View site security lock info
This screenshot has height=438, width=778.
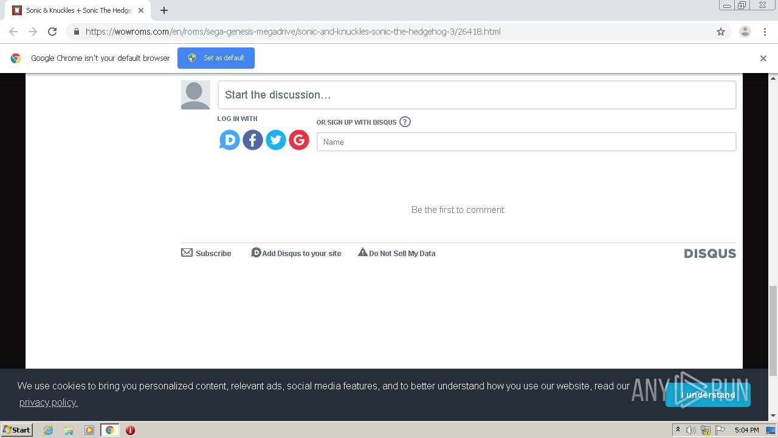(76, 32)
